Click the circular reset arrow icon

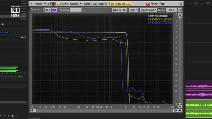tap(49, 4)
